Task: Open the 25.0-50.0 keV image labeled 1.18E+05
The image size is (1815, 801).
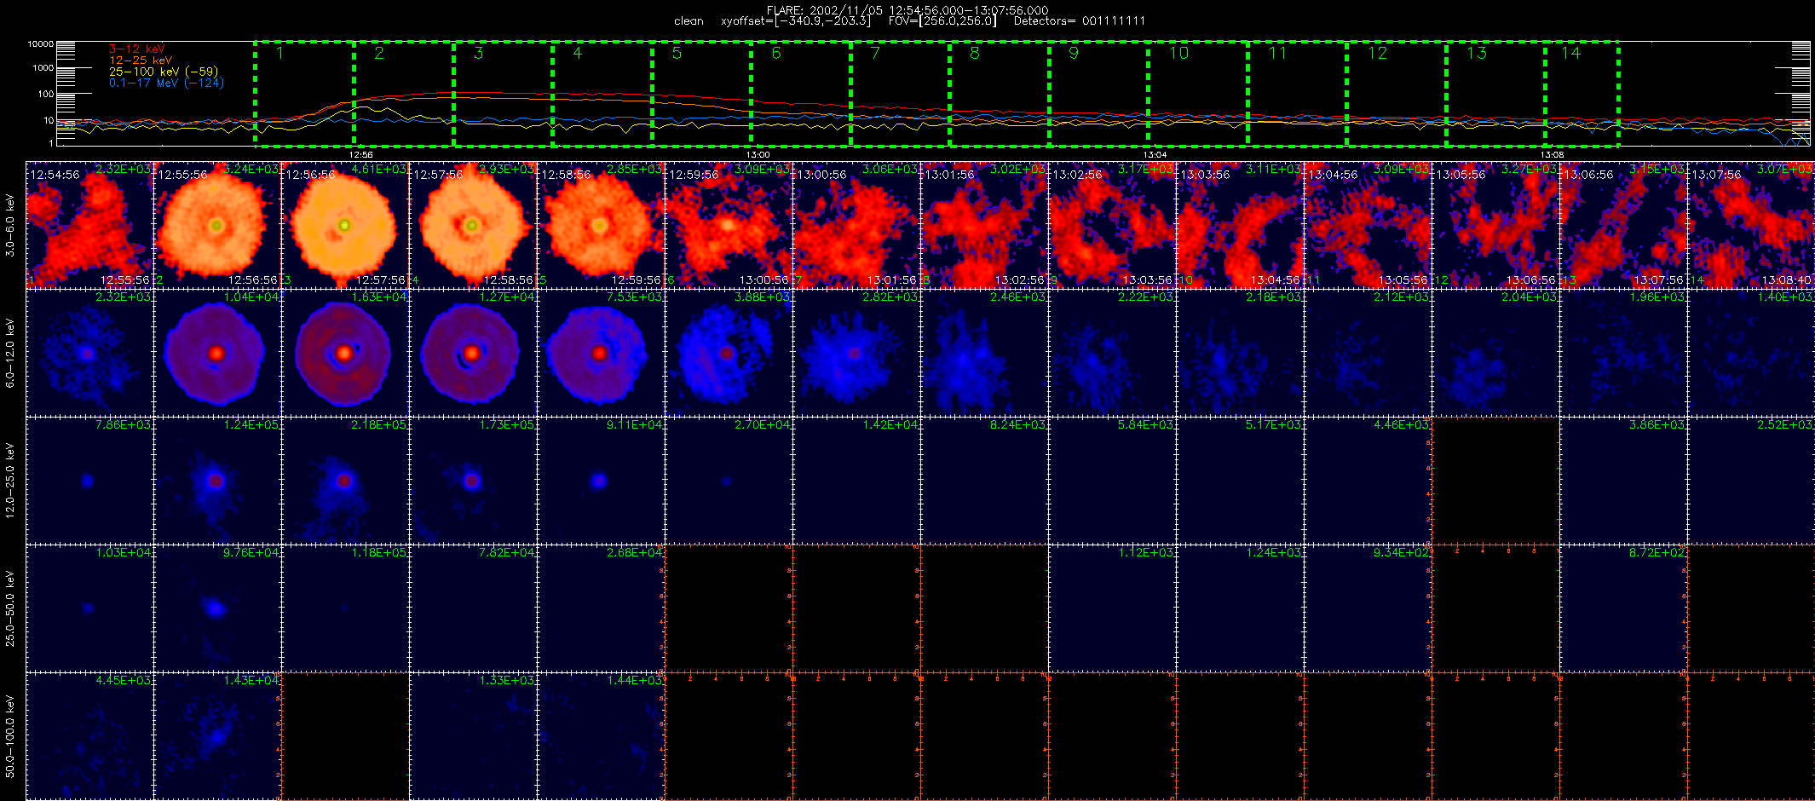Action: point(345,608)
